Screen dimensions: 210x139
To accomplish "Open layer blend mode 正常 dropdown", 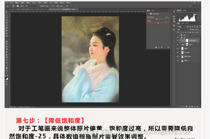I will (x=182, y=29).
